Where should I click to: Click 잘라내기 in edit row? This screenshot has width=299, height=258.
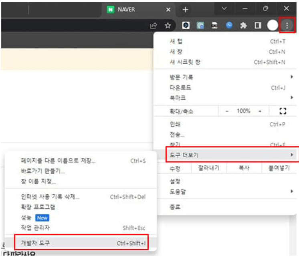pyautogui.click(x=209, y=168)
